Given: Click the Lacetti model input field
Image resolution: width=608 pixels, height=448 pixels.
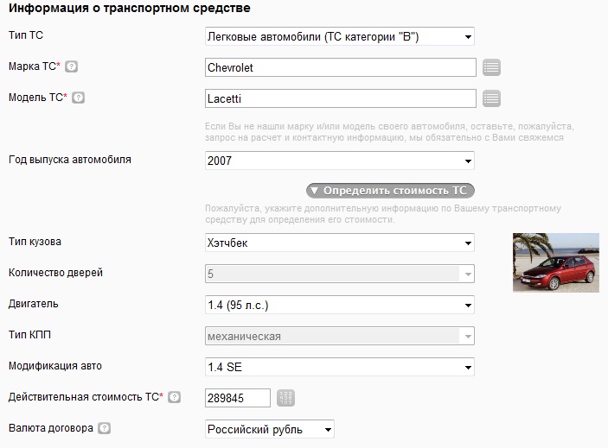Looking at the screenshot, I should point(340,98).
